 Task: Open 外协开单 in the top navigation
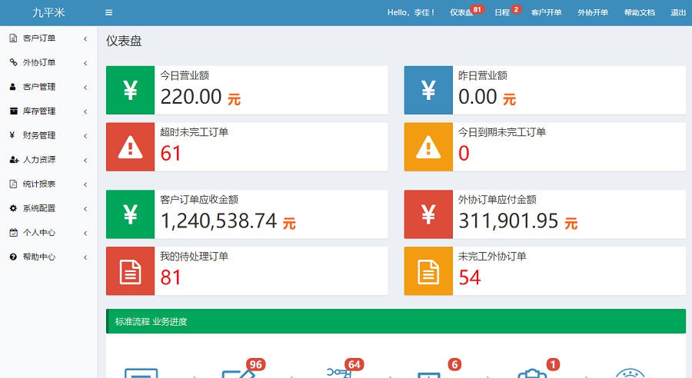tap(593, 13)
